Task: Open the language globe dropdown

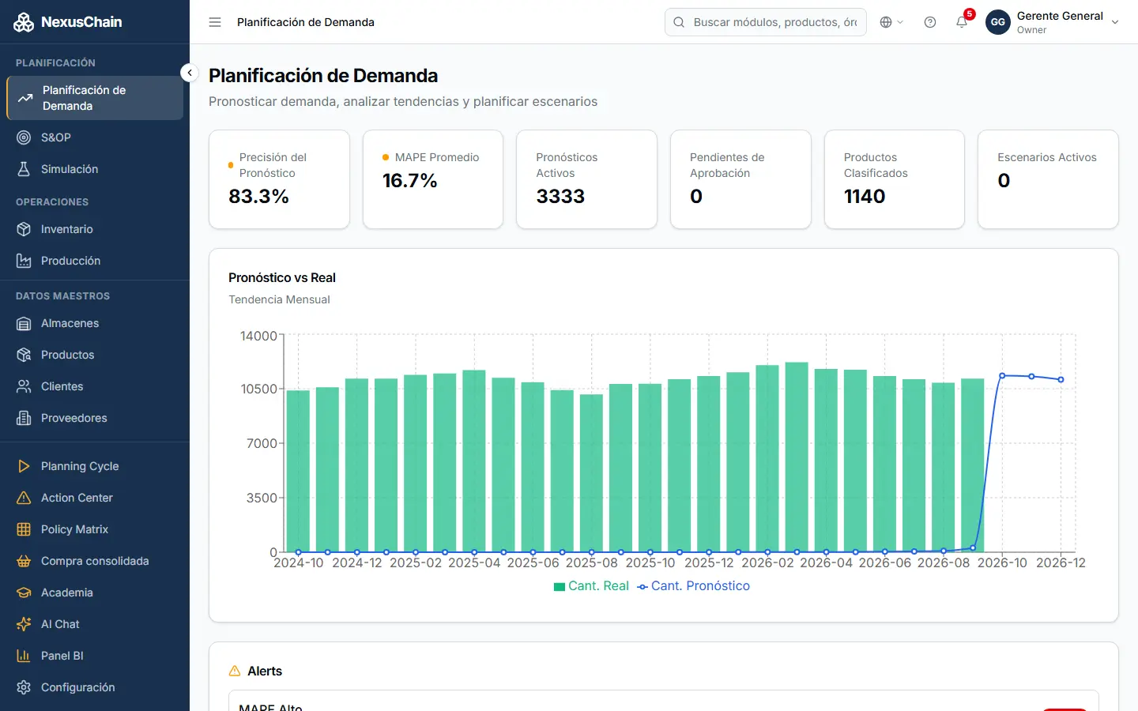Action: click(x=891, y=22)
